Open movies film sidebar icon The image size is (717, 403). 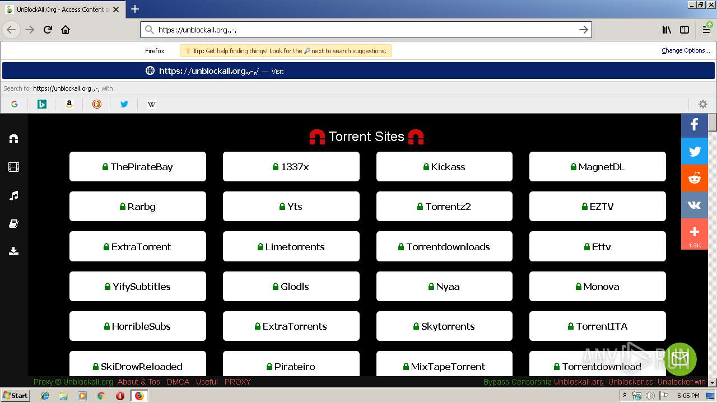(x=14, y=167)
